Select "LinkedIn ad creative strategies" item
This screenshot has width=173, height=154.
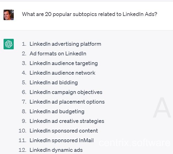[67, 121]
